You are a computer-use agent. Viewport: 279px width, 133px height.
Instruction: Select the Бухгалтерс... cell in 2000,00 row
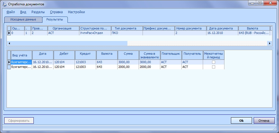pos(22,67)
